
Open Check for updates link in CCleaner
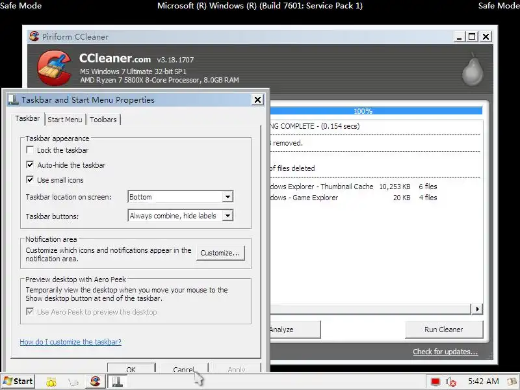pyautogui.click(x=445, y=352)
